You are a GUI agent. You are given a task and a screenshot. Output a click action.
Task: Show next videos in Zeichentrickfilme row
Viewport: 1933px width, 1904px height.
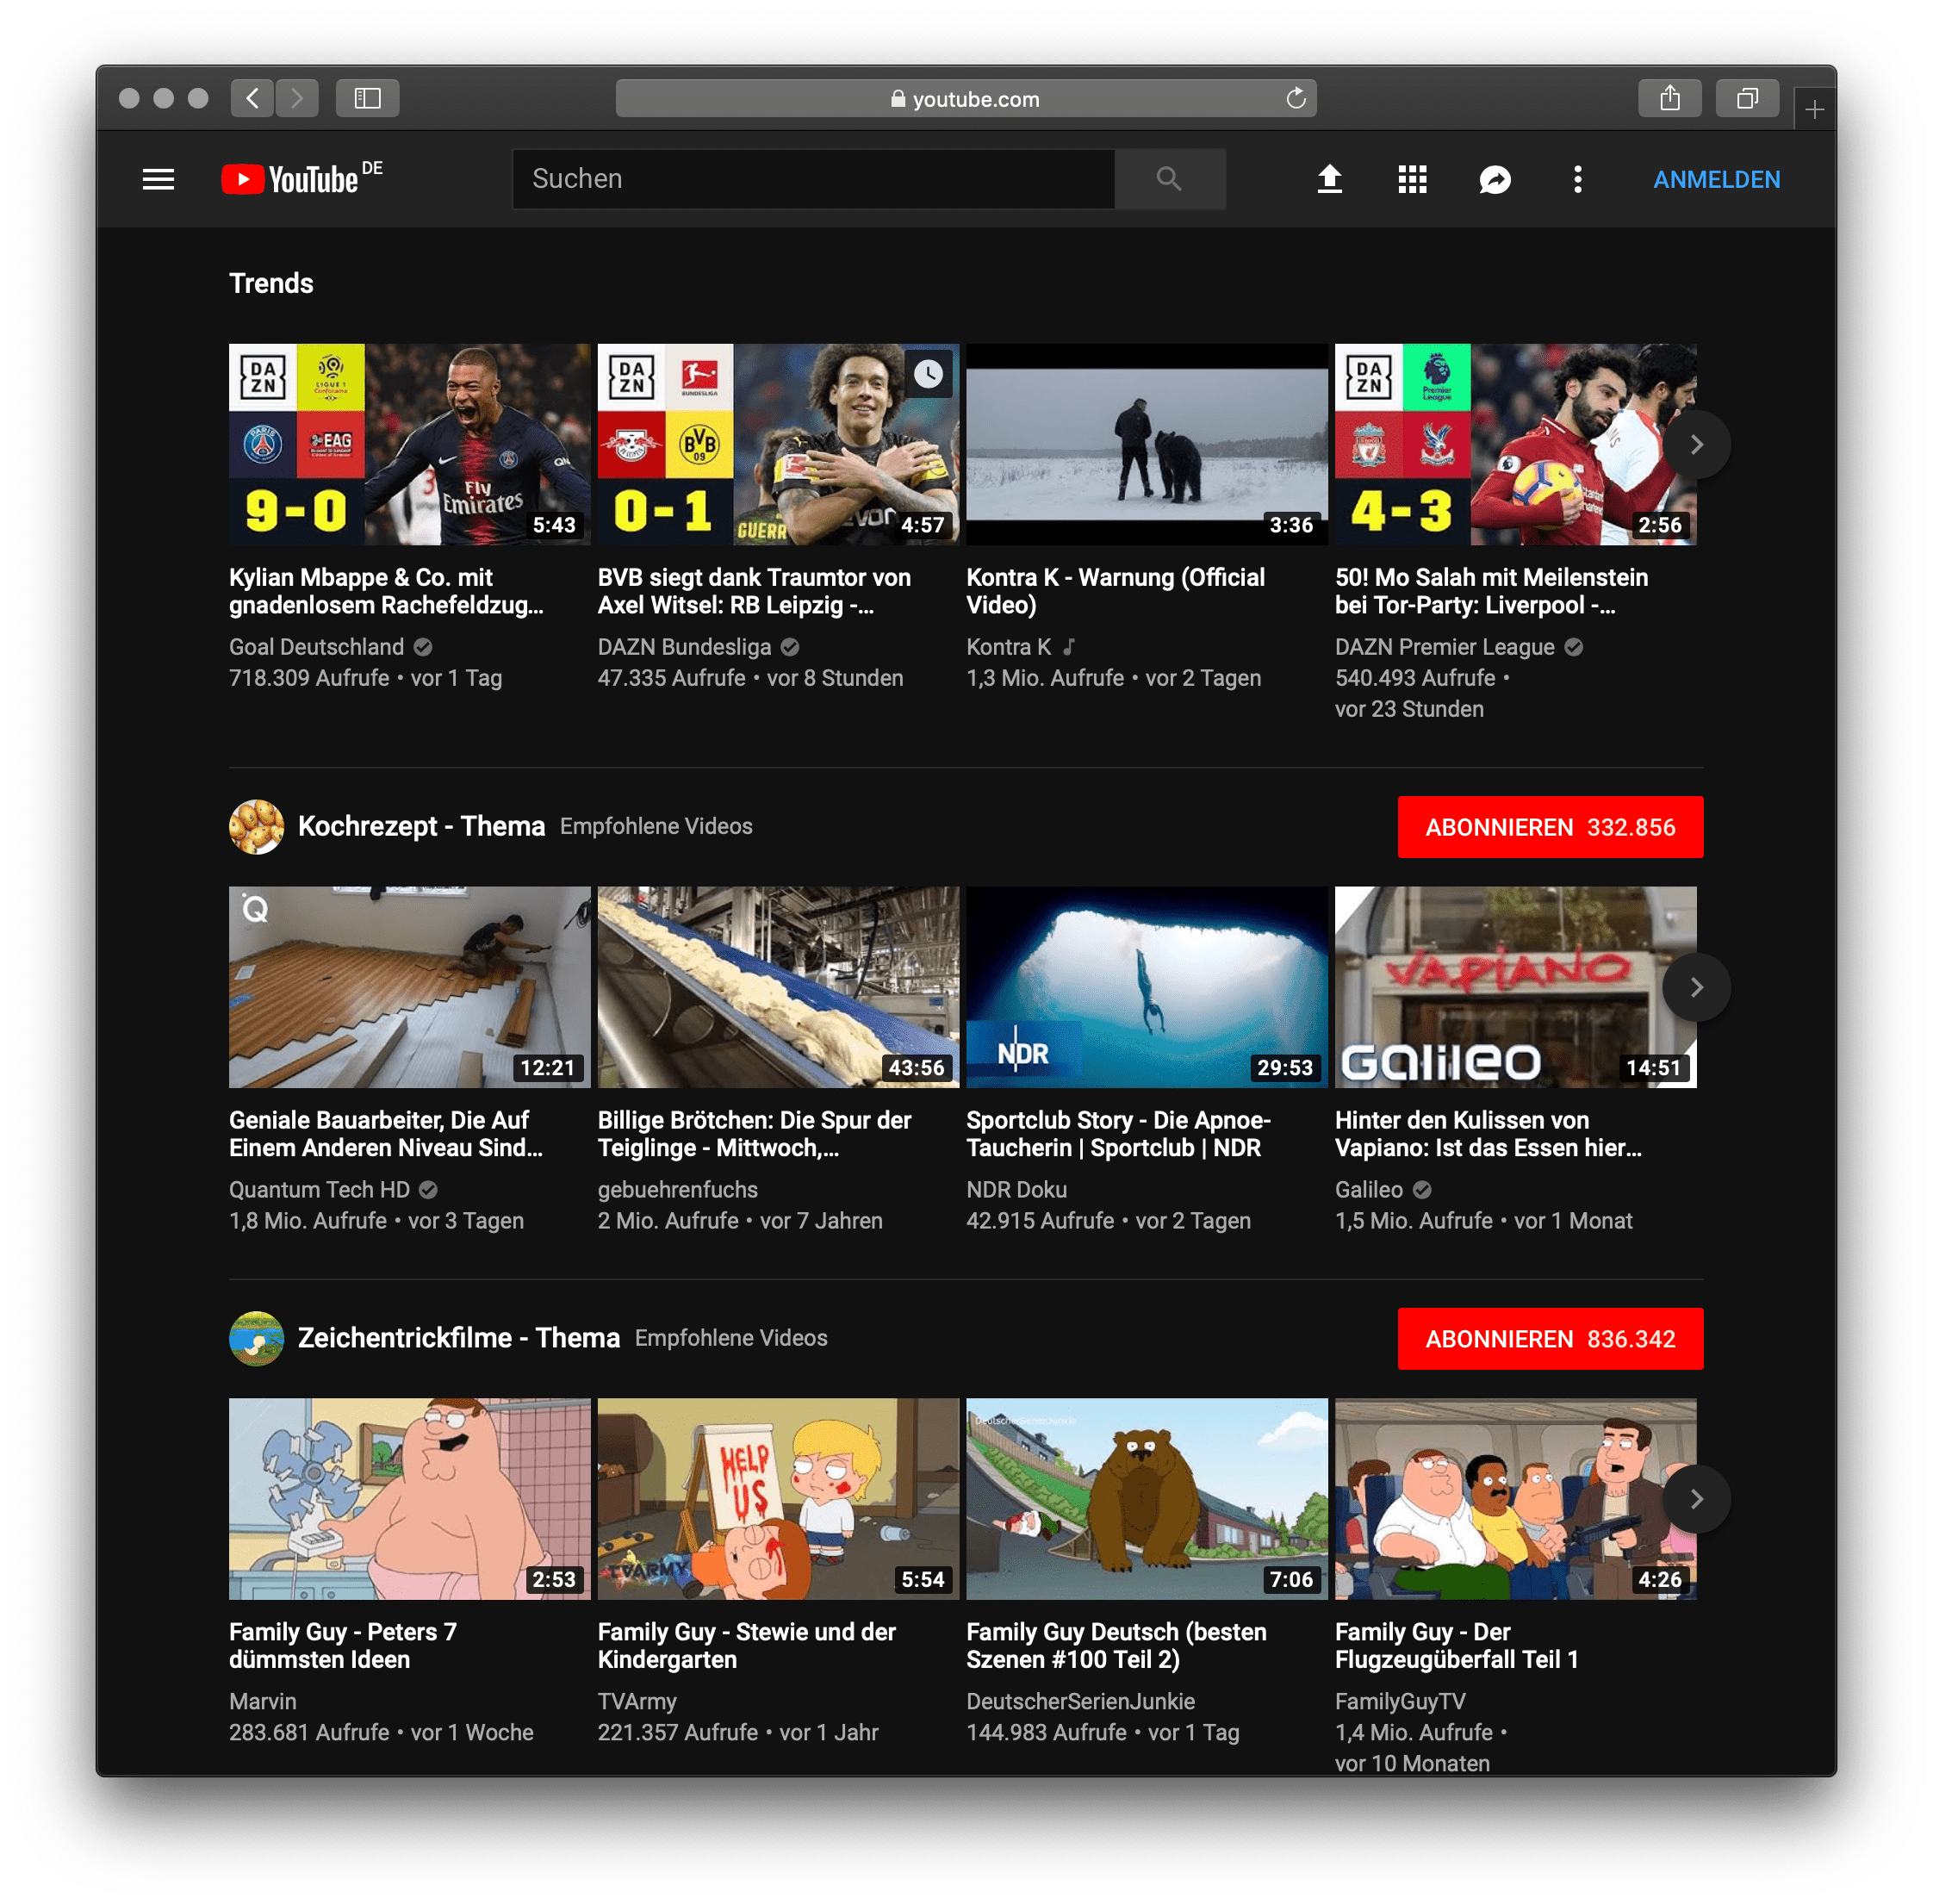(x=1696, y=1498)
